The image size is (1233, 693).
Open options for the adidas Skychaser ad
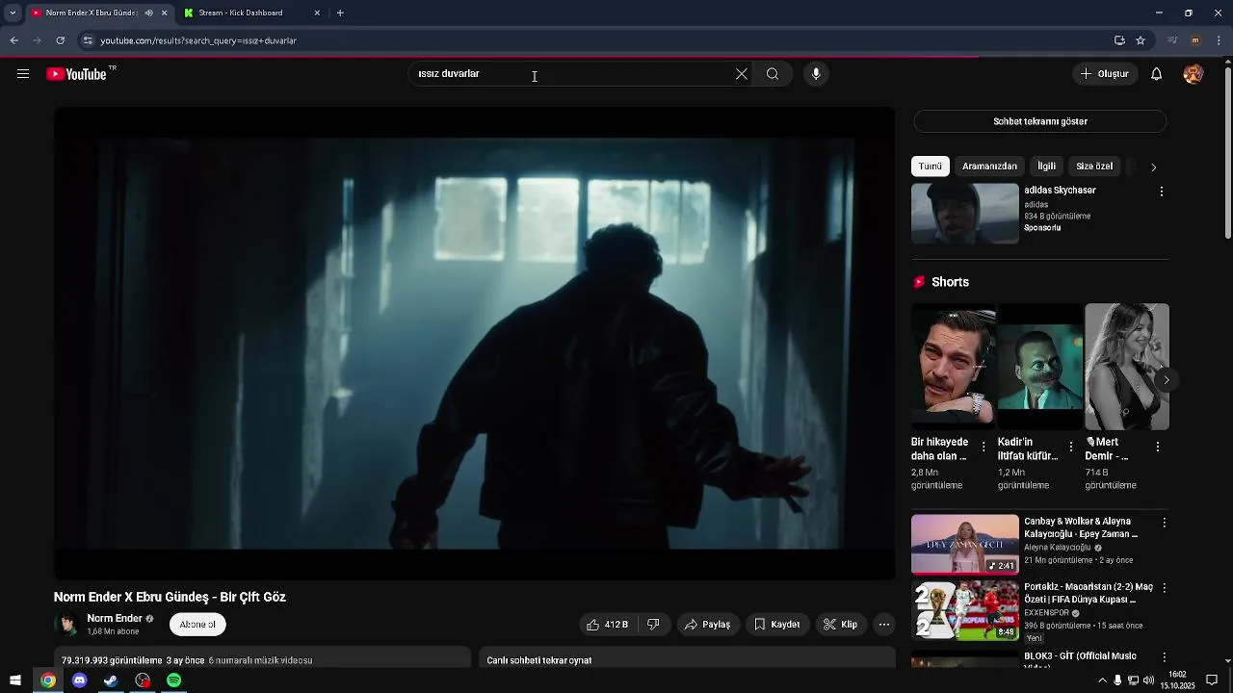[x=1161, y=192]
